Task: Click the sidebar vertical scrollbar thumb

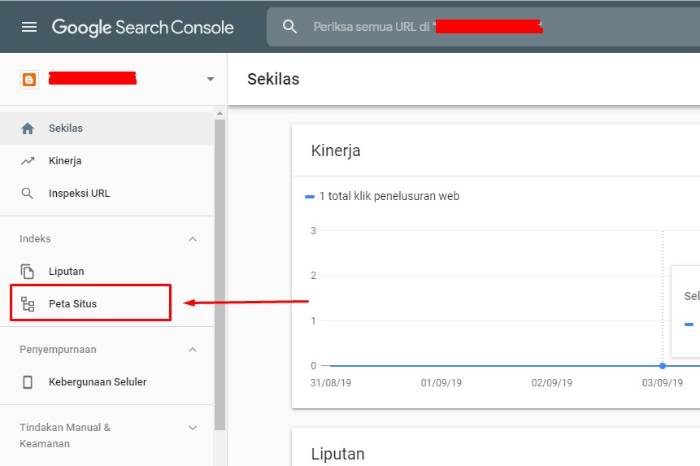Action: click(x=220, y=275)
